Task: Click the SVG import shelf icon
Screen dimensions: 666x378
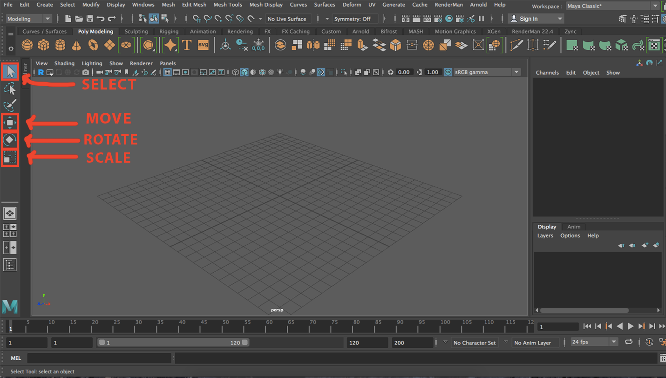Action: 204,45
